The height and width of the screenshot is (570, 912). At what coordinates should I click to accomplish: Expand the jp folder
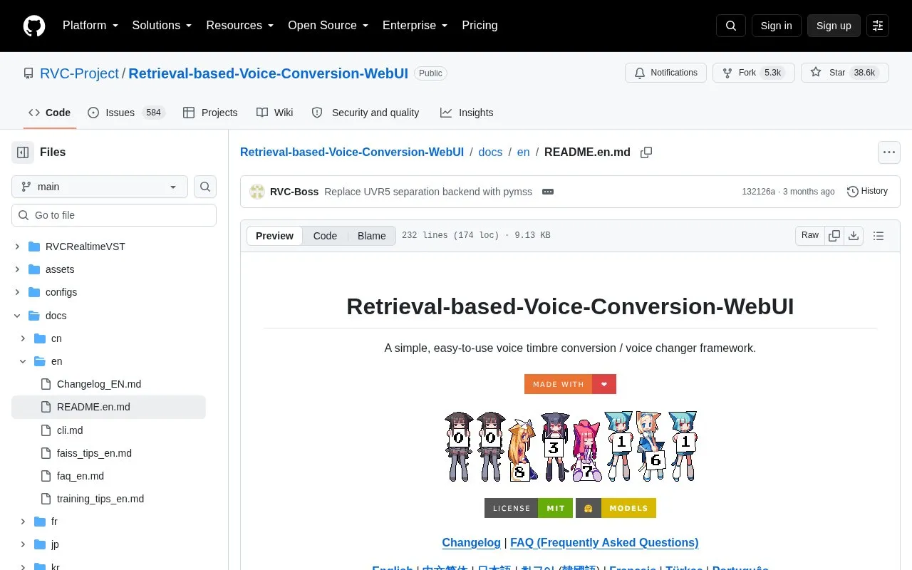[23, 544]
